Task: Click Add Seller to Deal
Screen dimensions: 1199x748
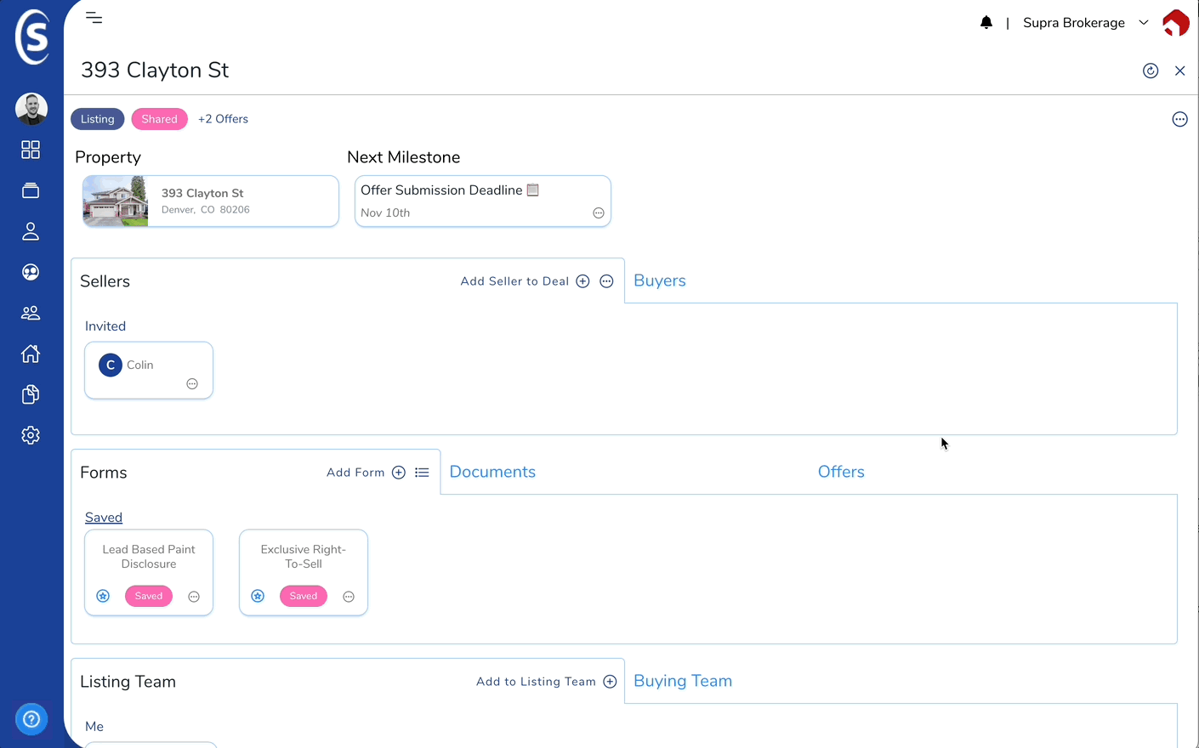Action: 514,281
